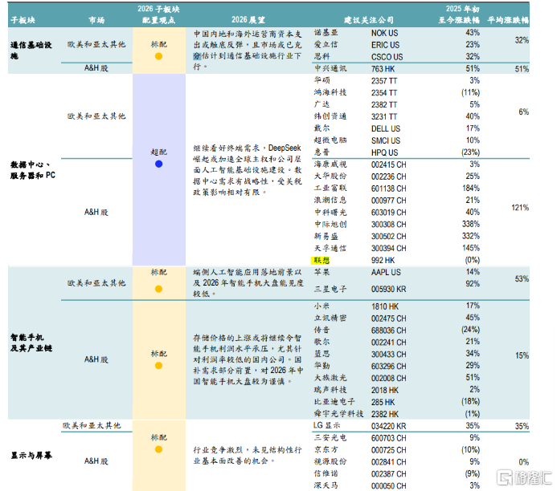The height and width of the screenshot is (491, 557).
Task: Select ticker HPQ US
Action: point(385,152)
